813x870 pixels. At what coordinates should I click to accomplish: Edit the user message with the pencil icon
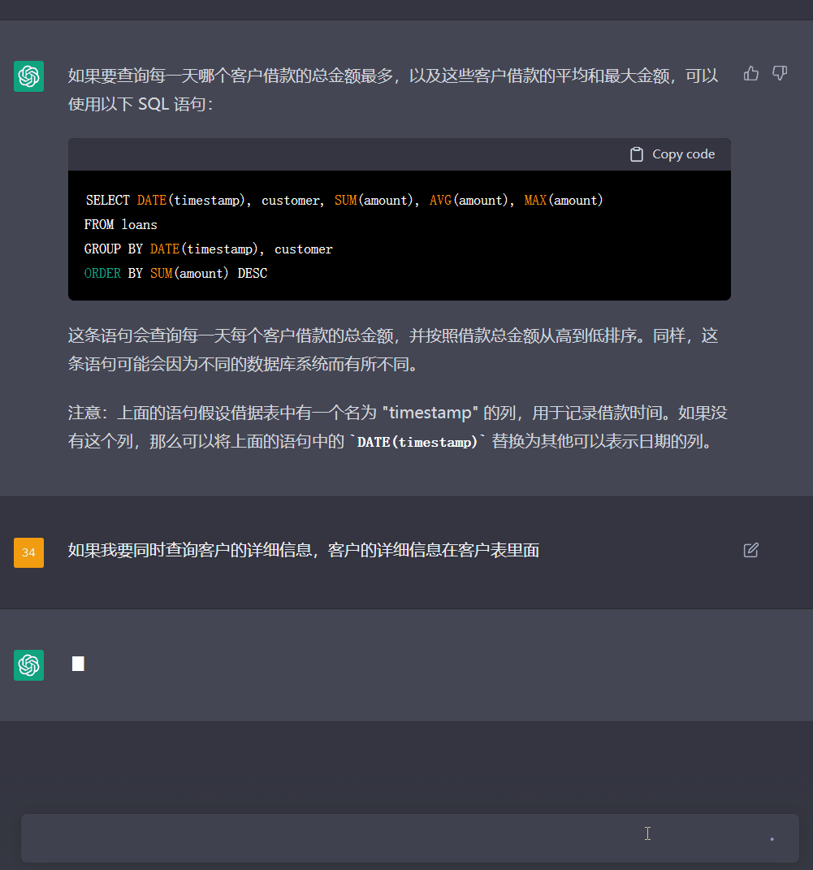[751, 550]
